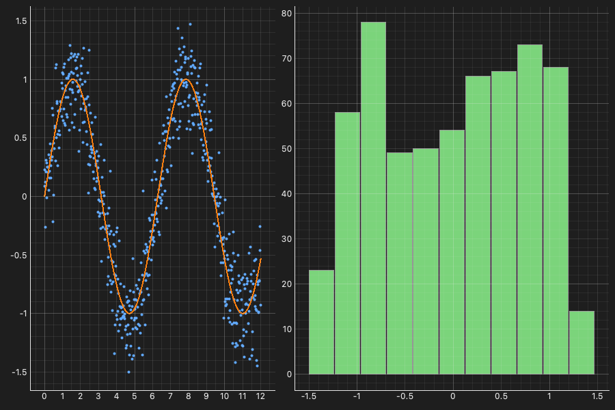This screenshot has height=410, width=615.
Task: Click scatter plot x-axis label 12
Action: (260, 396)
